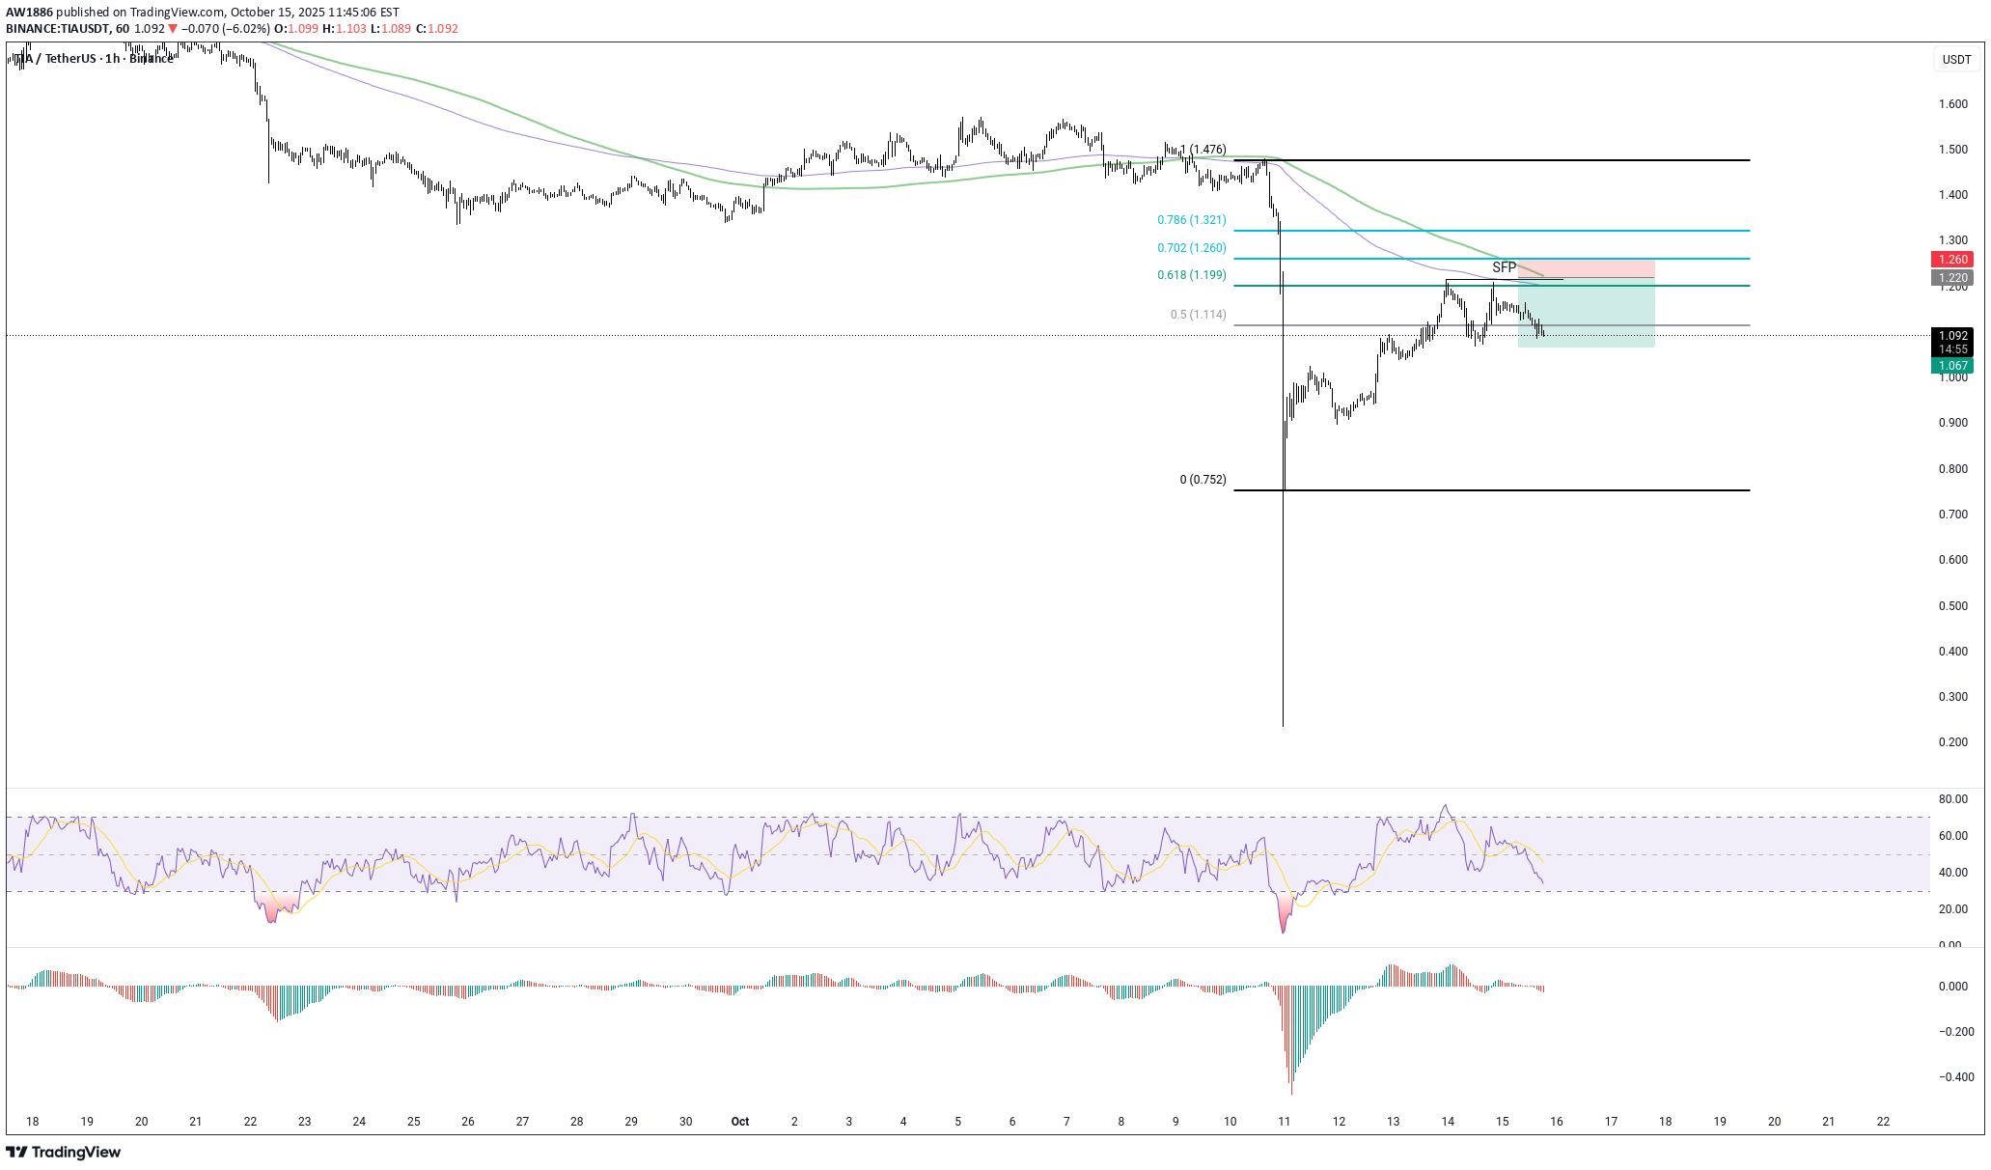Click the 0.786 (1.321) Fibonacci label

point(1192,220)
